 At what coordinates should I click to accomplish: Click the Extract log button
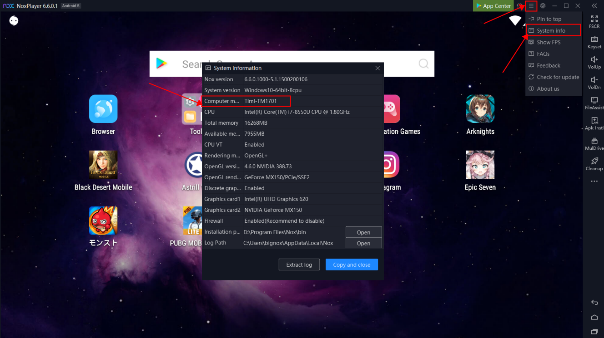tap(299, 265)
